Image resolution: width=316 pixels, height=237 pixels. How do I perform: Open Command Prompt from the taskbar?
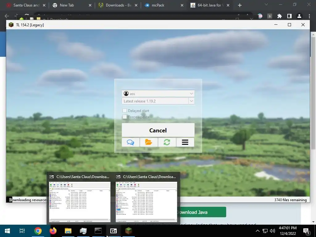[x=98, y=231]
